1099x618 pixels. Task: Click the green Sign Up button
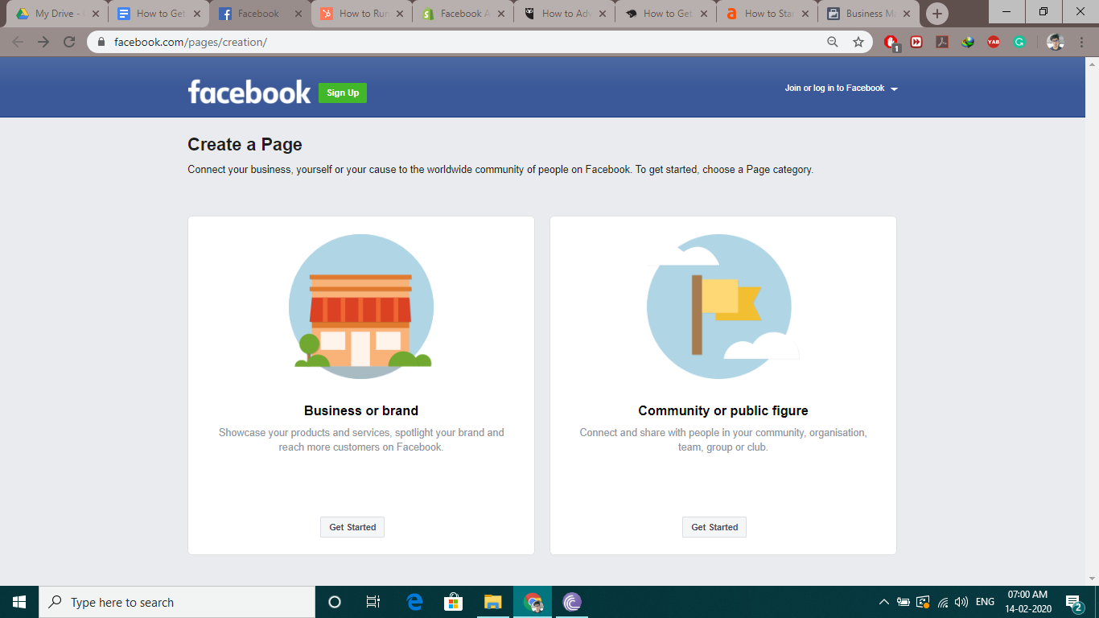coord(343,93)
